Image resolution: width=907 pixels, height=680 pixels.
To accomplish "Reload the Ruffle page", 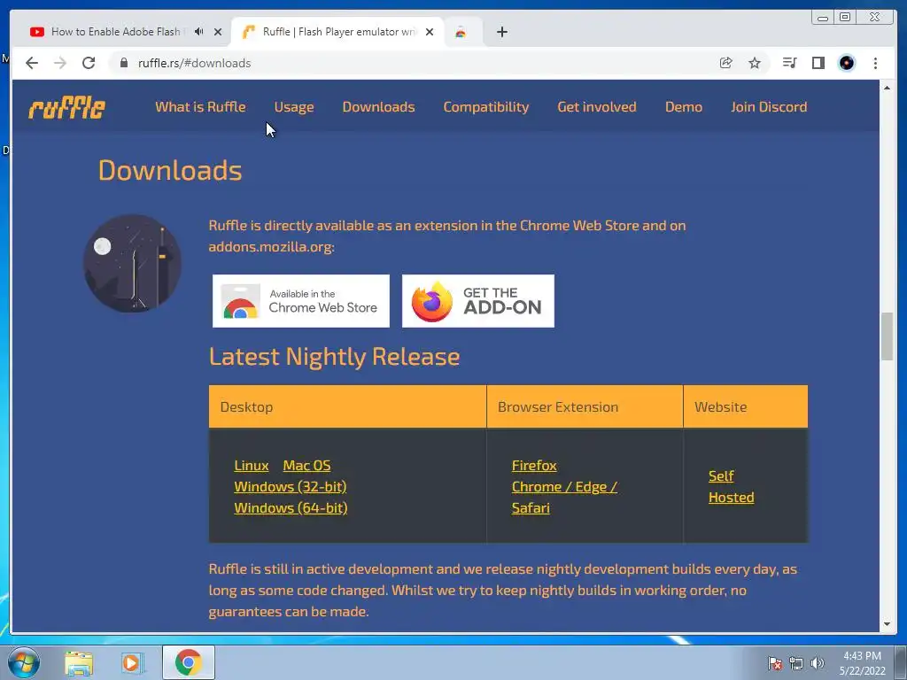I will (89, 63).
